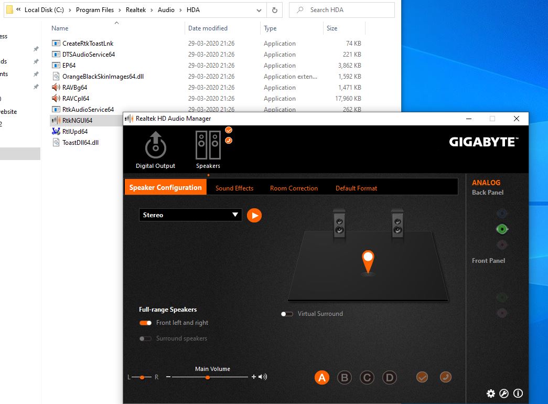Select the RtkNGUI64 file

click(x=77, y=120)
